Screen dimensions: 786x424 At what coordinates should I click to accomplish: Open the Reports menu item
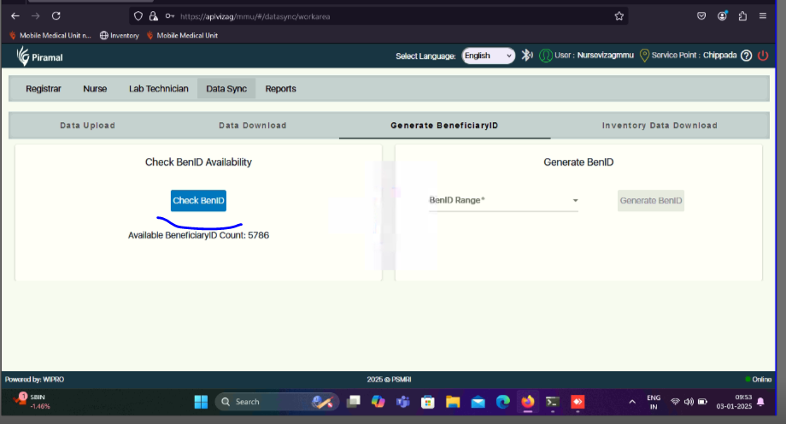[280, 89]
